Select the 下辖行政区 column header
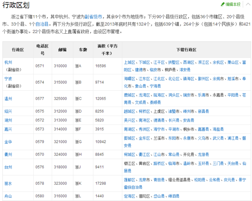 (x=186, y=50)
